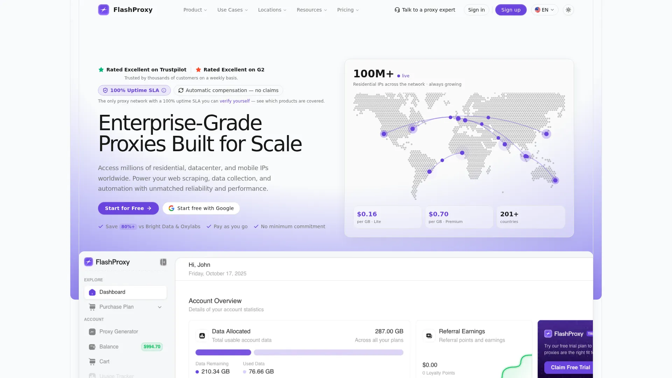672x378 pixels.
Task: Click the Cart icon in sidebar
Action: tap(92, 362)
